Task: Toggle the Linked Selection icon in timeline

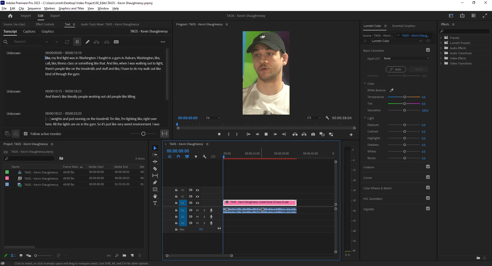Action: pyautogui.click(x=187, y=157)
